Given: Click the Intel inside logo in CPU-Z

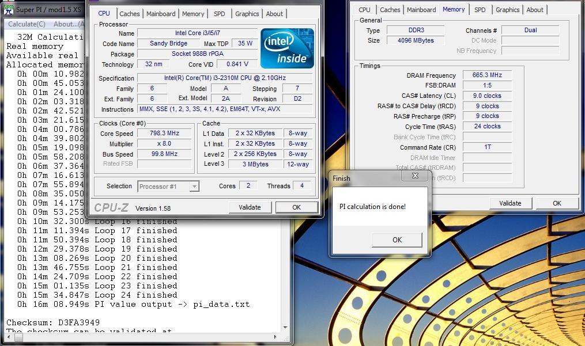Looking at the screenshot, I should coord(287,48).
